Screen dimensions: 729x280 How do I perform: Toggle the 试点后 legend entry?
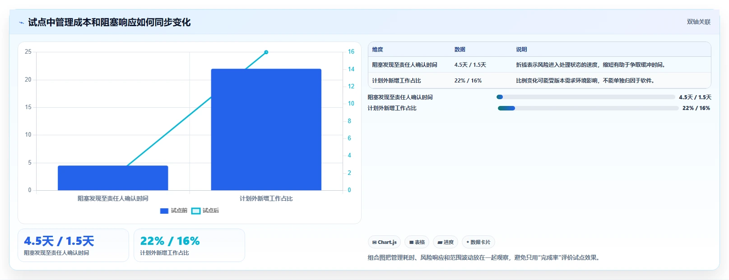pyautogui.click(x=205, y=211)
